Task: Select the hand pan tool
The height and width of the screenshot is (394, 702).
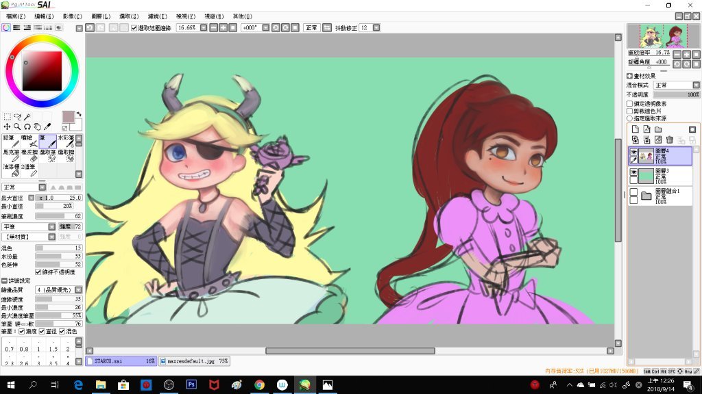Action: coord(37,127)
